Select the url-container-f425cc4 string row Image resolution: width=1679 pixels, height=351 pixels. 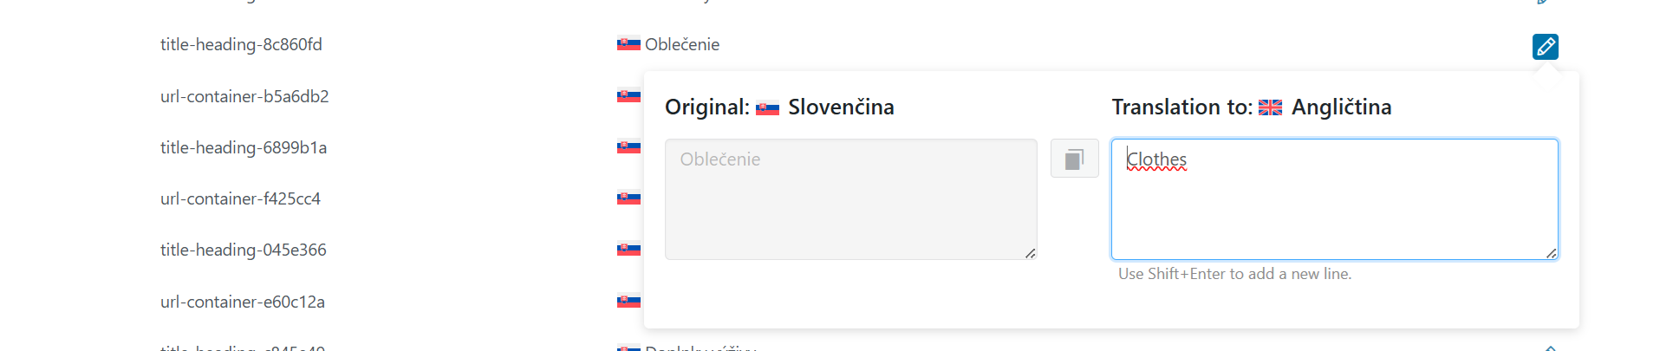click(240, 198)
